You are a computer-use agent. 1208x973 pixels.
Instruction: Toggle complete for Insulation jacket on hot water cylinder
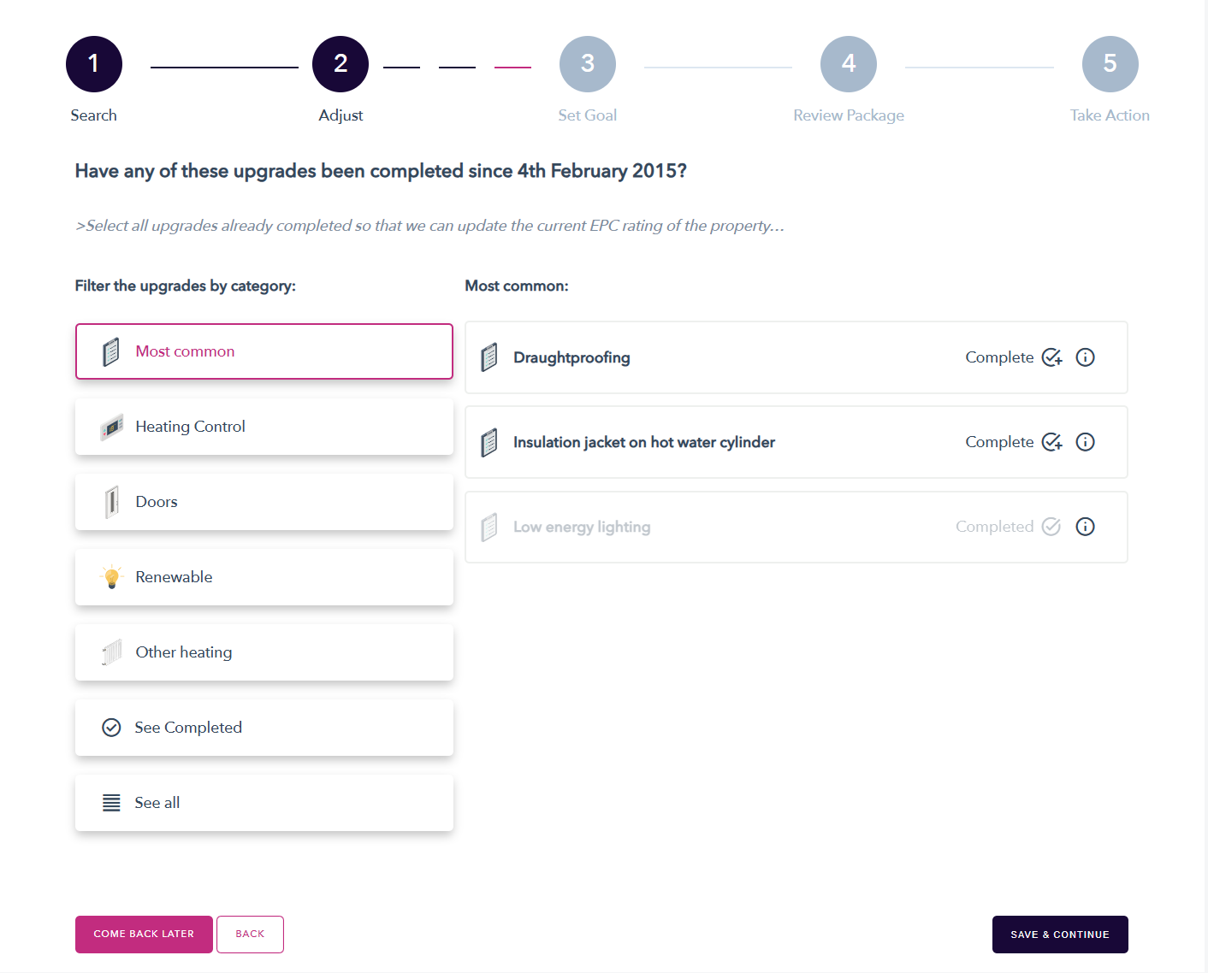(1052, 442)
